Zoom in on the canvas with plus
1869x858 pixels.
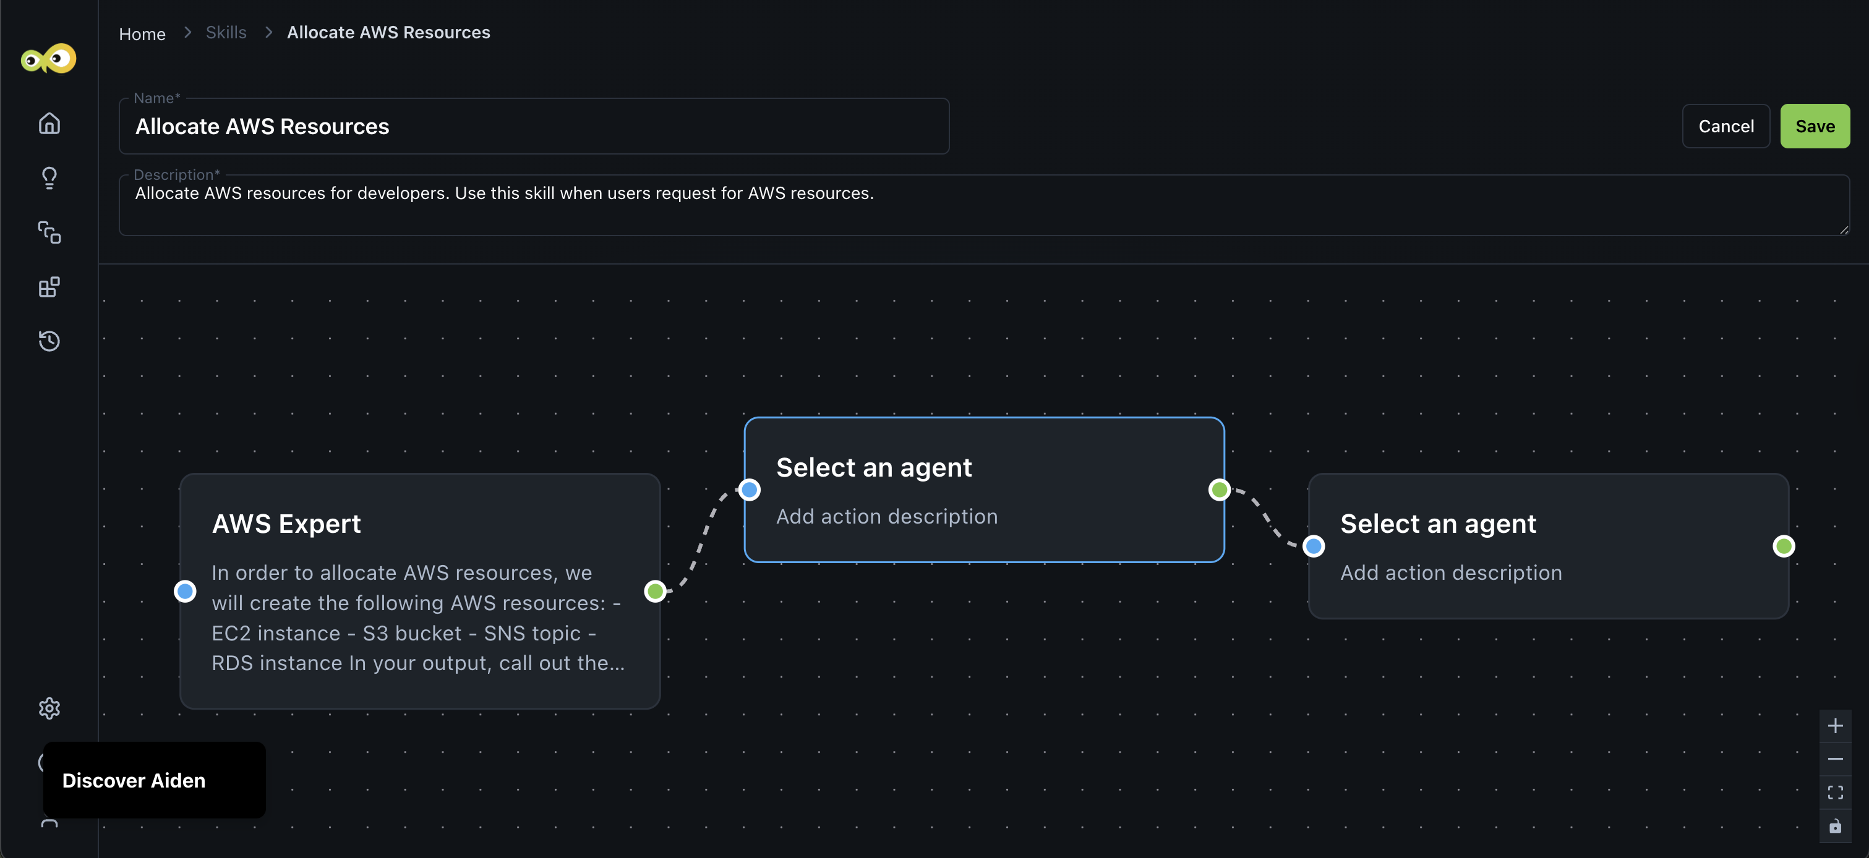(x=1835, y=726)
